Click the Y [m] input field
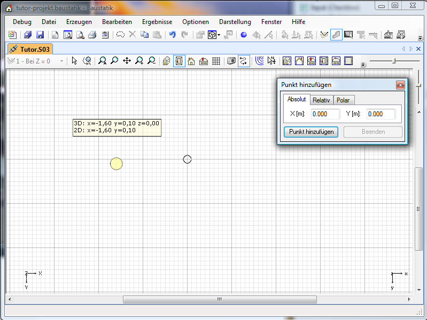Screen dimensions: 427x320 (x=381, y=114)
